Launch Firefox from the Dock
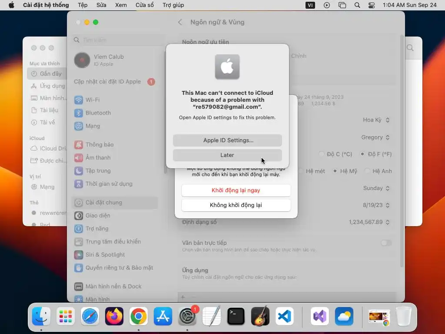The height and width of the screenshot is (334, 445). coord(114,316)
